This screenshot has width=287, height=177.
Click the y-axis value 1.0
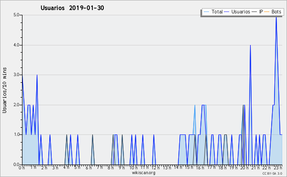tap(16, 134)
